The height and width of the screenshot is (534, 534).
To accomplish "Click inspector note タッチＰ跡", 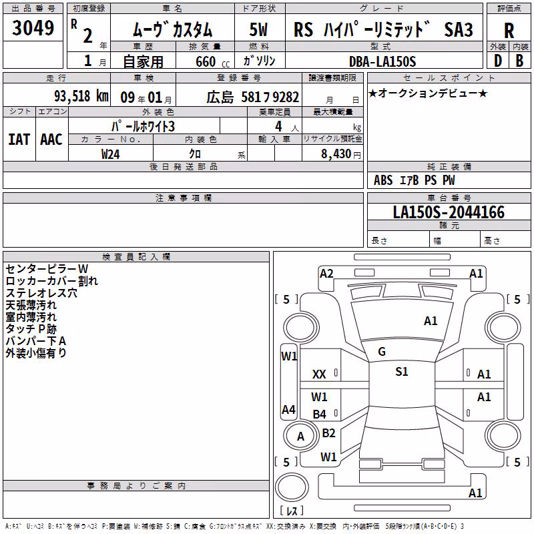I will 31,328.
